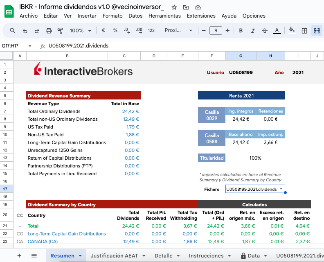The height and width of the screenshot is (262, 324).
Task: Click the name box G17:H17
Action: (x=10, y=46)
